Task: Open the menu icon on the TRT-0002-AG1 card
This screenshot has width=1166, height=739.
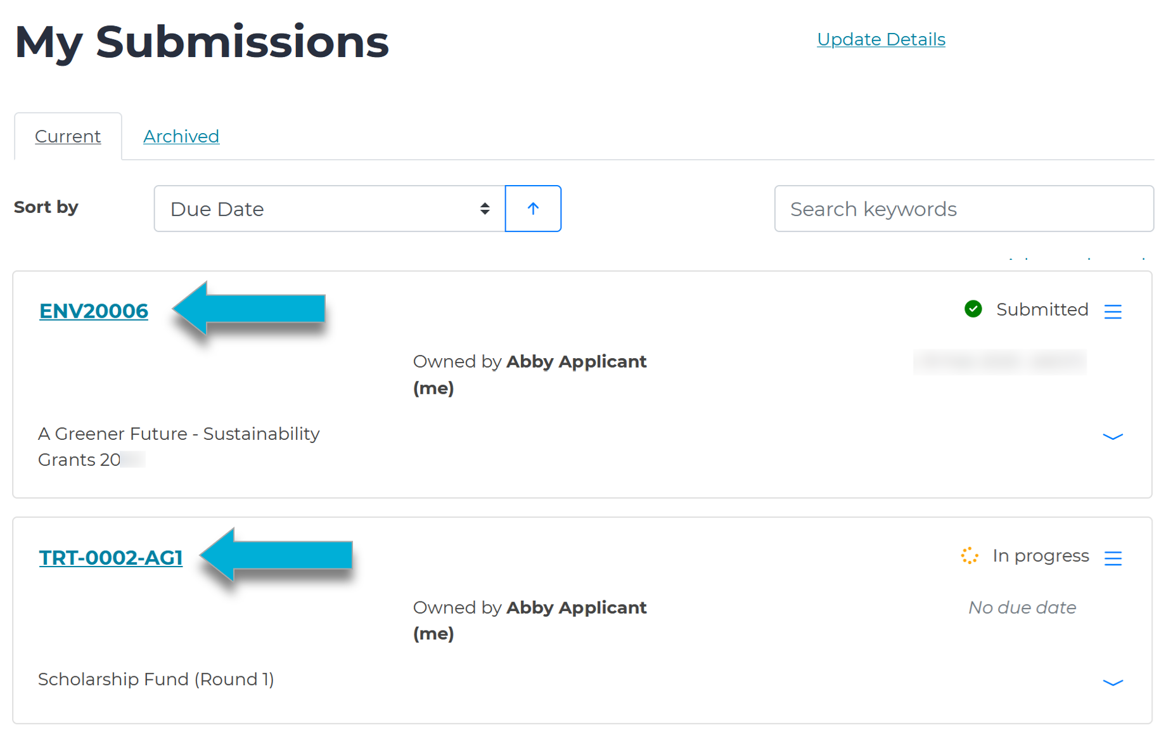Action: [1114, 558]
